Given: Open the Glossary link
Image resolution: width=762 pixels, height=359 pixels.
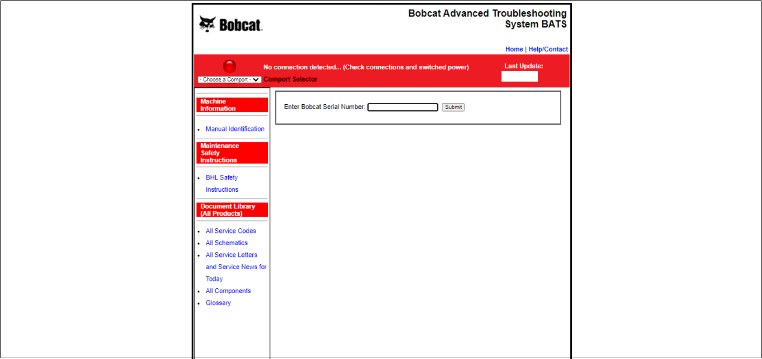Looking at the screenshot, I should pos(218,303).
